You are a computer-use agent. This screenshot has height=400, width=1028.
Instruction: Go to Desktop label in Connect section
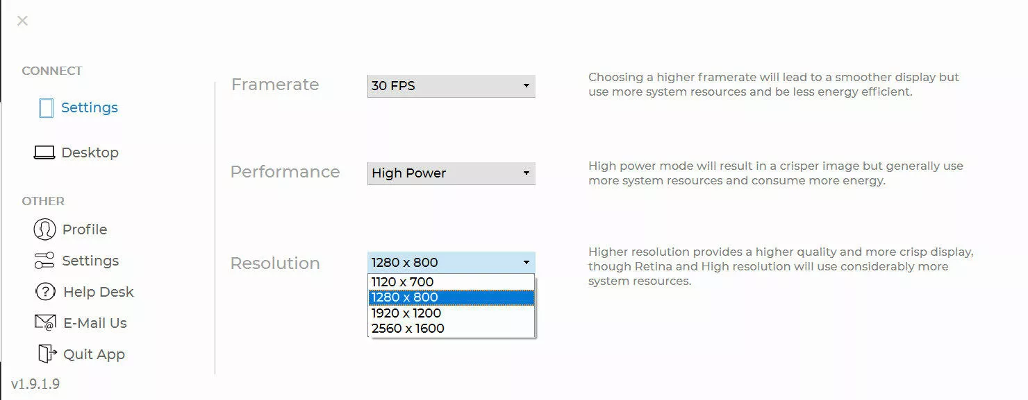pyautogui.click(x=90, y=153)
